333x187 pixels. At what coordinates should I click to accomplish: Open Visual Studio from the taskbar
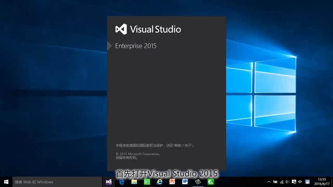109,182
